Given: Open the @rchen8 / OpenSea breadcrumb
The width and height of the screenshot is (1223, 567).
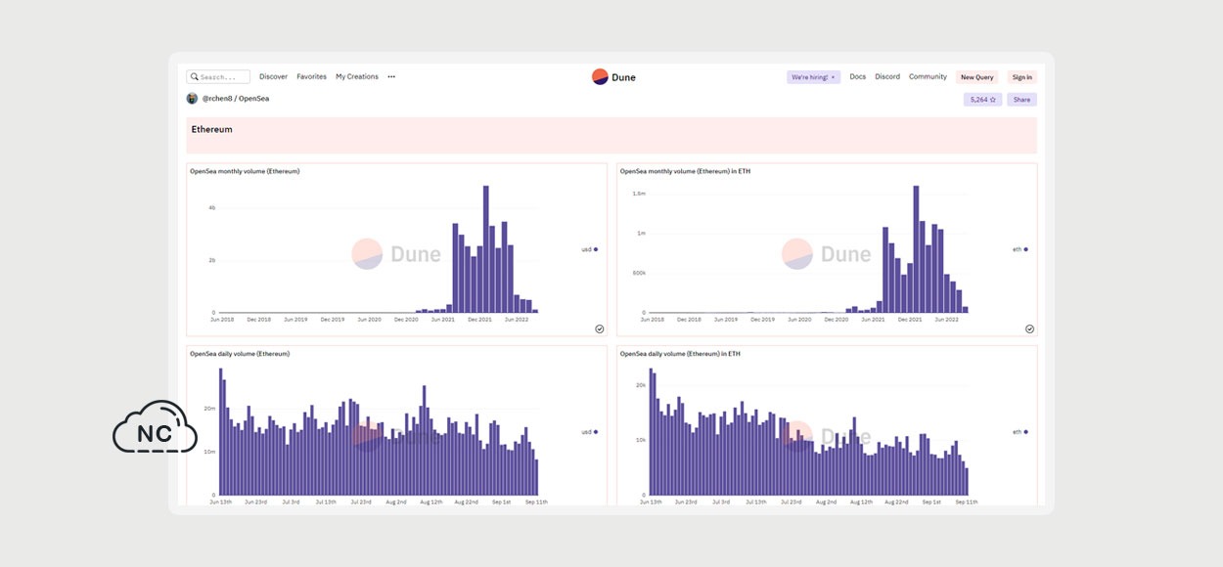Looking at the screenshot, I should click(x=235, y=99).
